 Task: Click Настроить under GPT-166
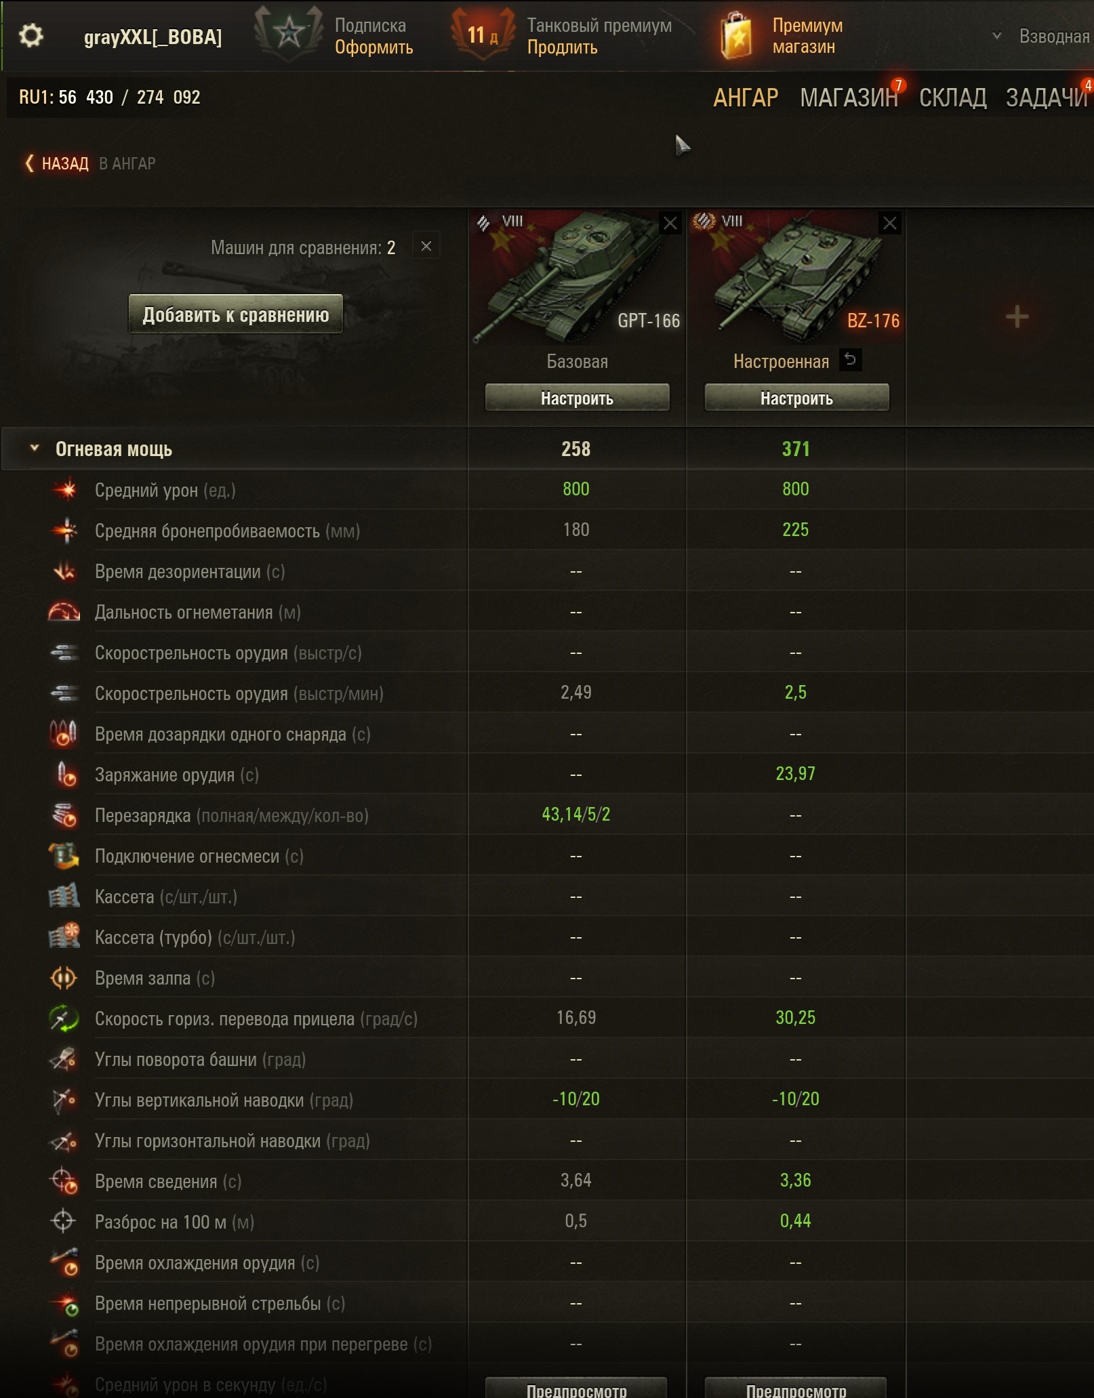(577, 398)
